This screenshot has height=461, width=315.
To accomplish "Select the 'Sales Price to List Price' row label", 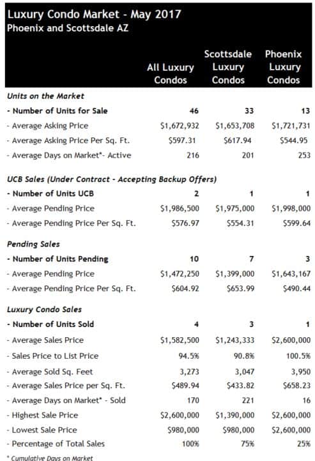I will pos(53,356).
